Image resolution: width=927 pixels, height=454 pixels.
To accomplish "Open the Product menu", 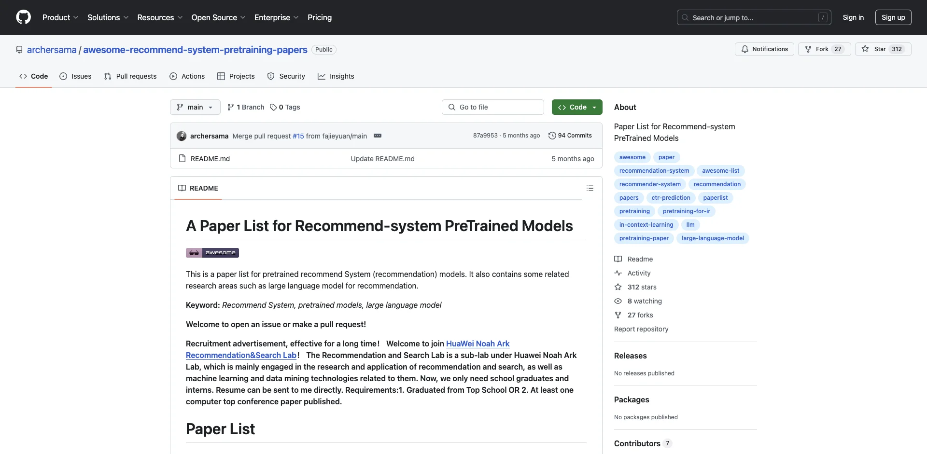I will 60,17.
